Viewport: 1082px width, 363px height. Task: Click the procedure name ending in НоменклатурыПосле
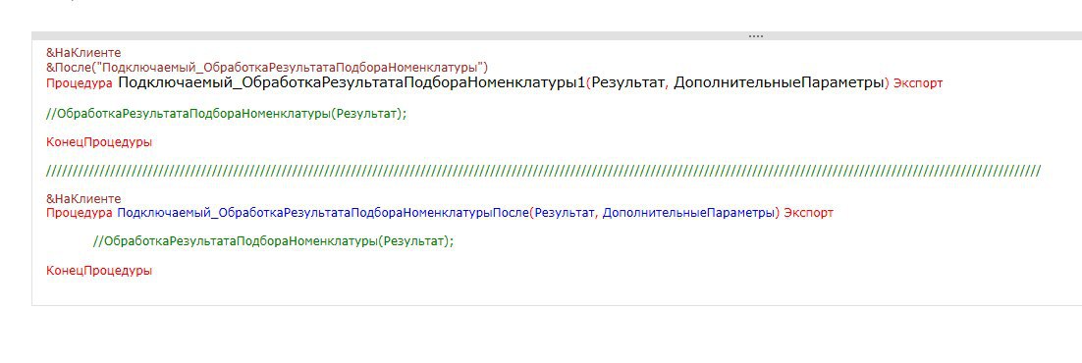[x=323, y=213]
